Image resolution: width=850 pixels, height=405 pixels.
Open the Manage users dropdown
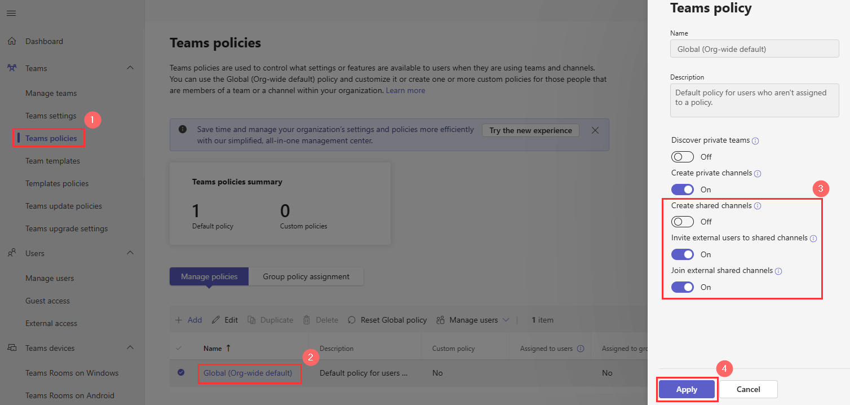[x=507, y=320]
